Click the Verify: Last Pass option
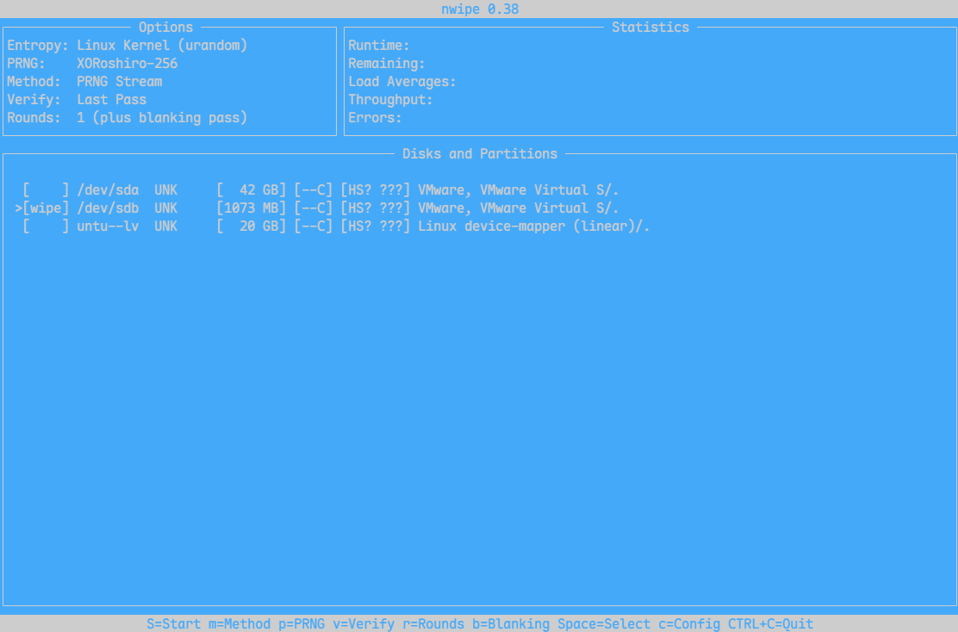Viewport: 958px width, 632px height. pos(77,100)
